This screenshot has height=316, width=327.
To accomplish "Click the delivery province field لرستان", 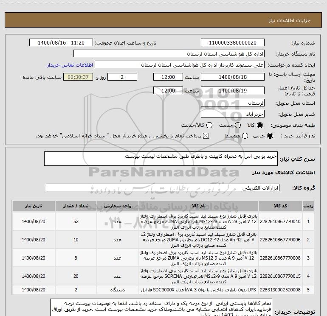I will [233, 103].
